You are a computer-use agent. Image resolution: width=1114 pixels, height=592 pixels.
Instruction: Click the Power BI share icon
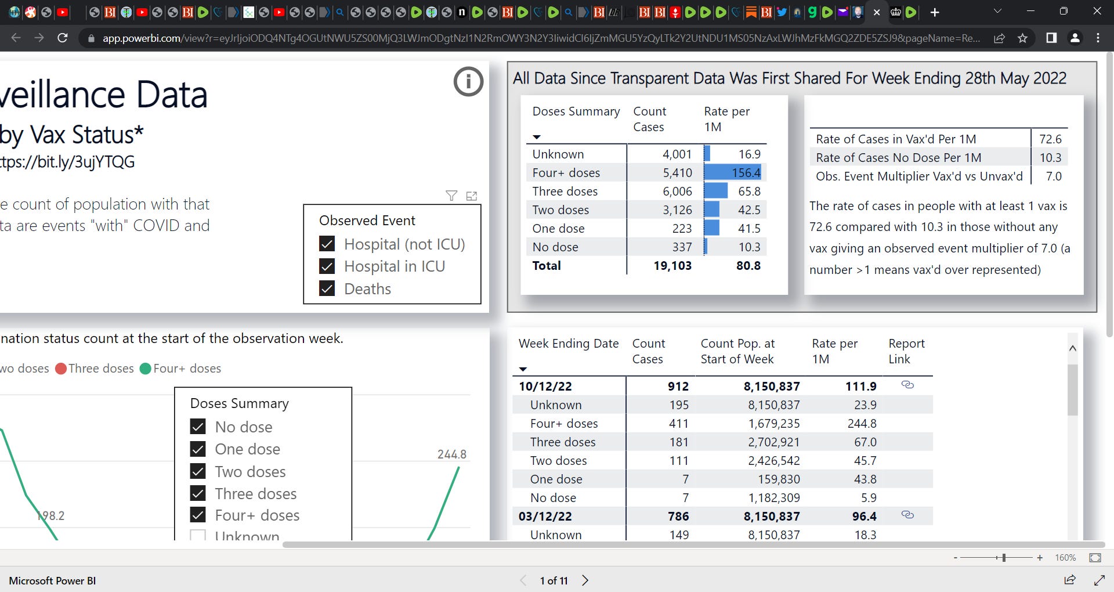(x=1070, y=580)
